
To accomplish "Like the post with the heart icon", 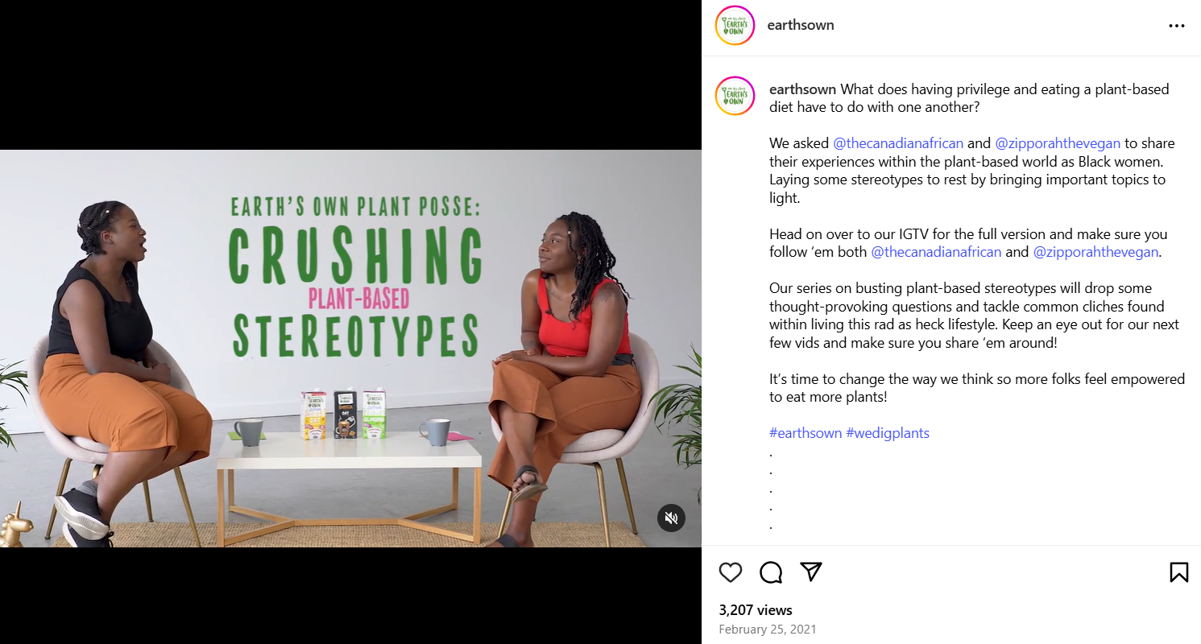I will pyautogui.click(x=731, y=572).
